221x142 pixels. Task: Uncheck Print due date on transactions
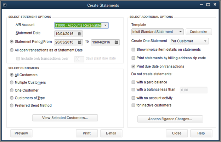pos(133,66)
